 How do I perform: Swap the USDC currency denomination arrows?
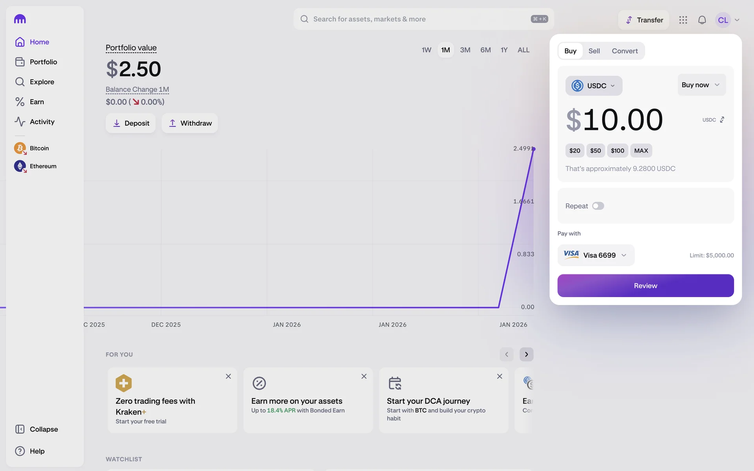(x=722, y=120)
